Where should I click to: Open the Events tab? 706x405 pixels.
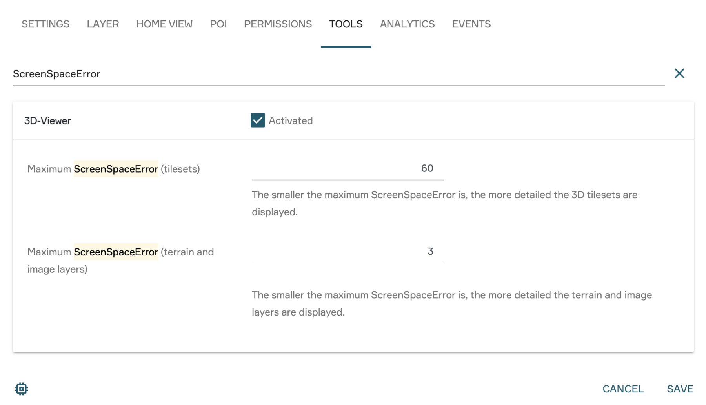click(471, 24)
